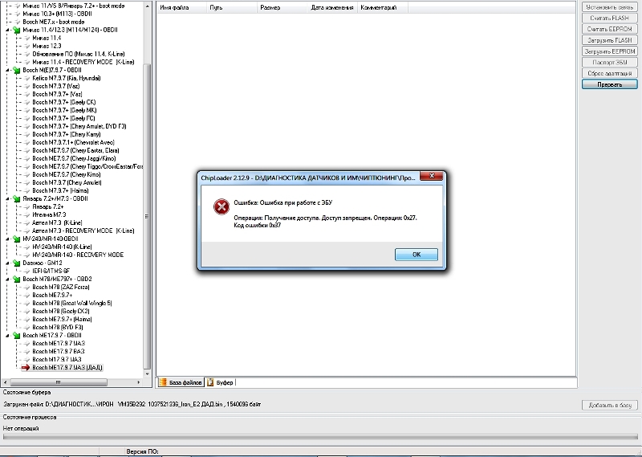This screenshot has width=642, height=457.
Task: Select Kefico M7.9.7 (Kia, Hyundai) item
Action: pos(67,78)
